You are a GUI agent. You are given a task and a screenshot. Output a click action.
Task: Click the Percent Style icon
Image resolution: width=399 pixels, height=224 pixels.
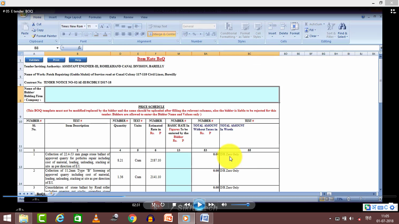[194, 34]
